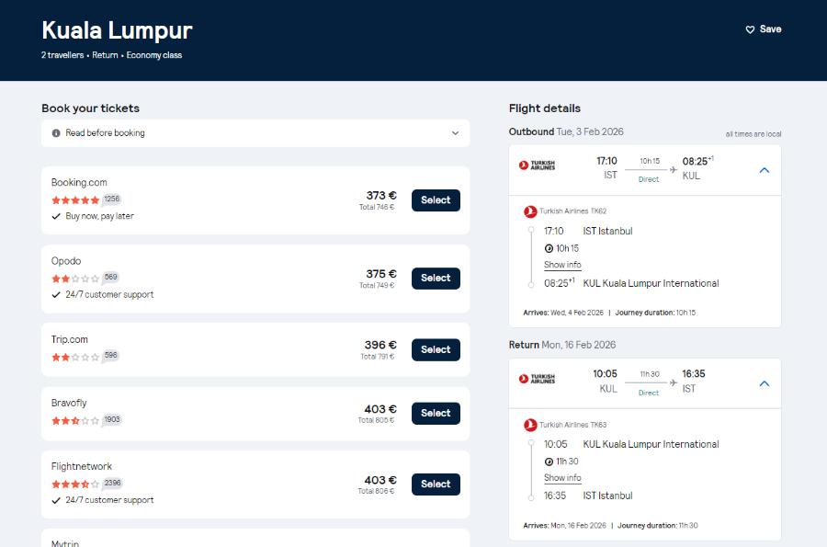
Task: Click the Bravofly star rating
Action: pyautogui.click(x=75, y=420)
